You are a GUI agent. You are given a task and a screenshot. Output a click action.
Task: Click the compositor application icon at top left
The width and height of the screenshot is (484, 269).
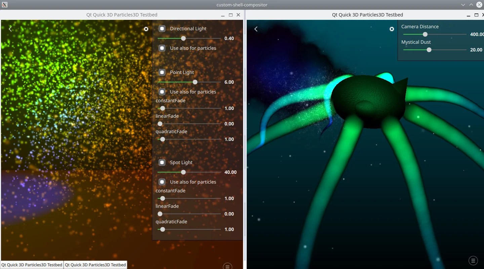click(x=4, y=5)
